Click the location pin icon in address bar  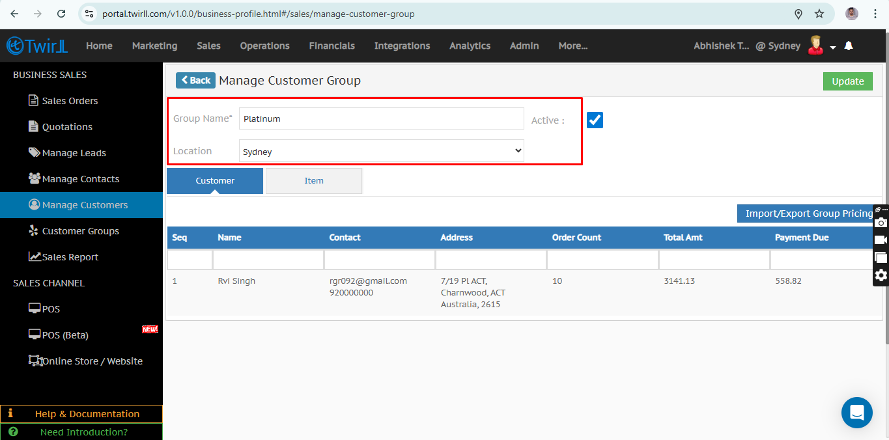pyautogui.click(x=798, y=14)
